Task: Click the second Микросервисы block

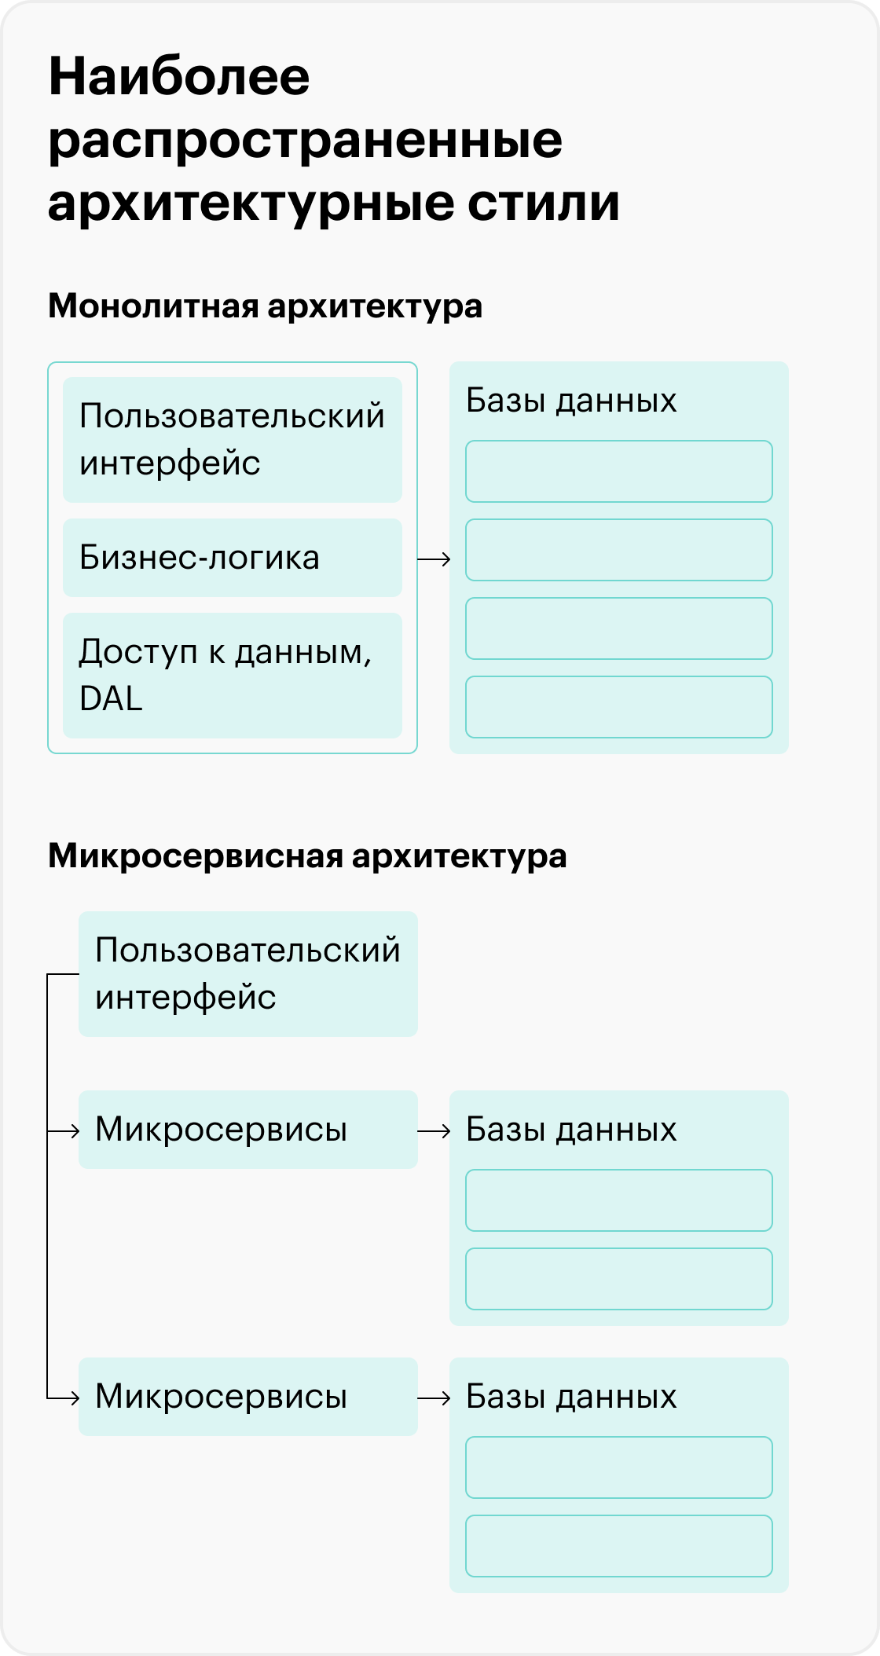Action: pos(248,1397)
